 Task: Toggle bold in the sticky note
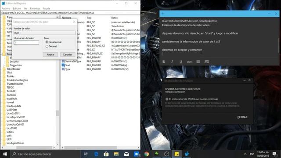click(163, 61)
